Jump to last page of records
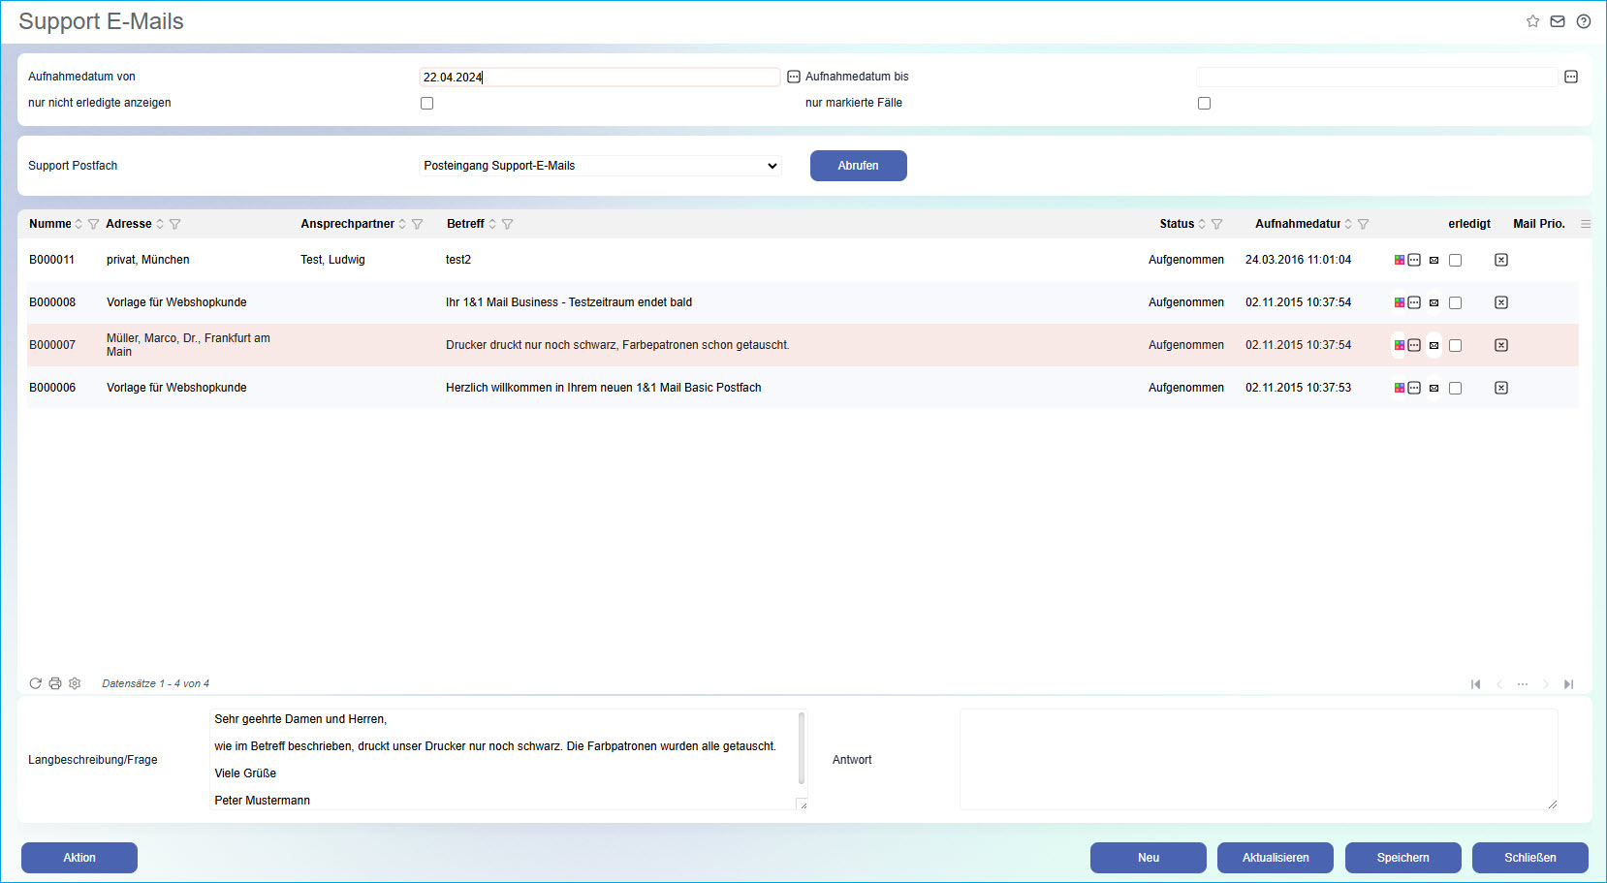The image size is (1607, 883). [x=1569, y=684]
